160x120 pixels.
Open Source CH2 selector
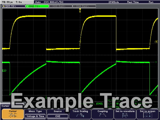point(58,114)
